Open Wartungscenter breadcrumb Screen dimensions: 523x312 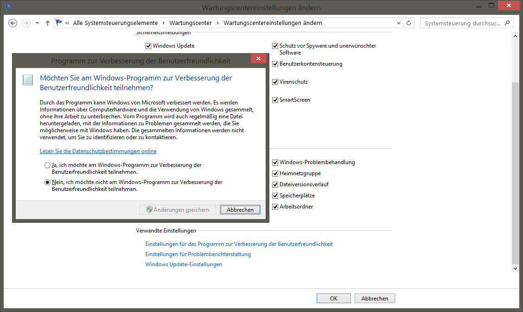pyautogui.click(x=190, y=23)
